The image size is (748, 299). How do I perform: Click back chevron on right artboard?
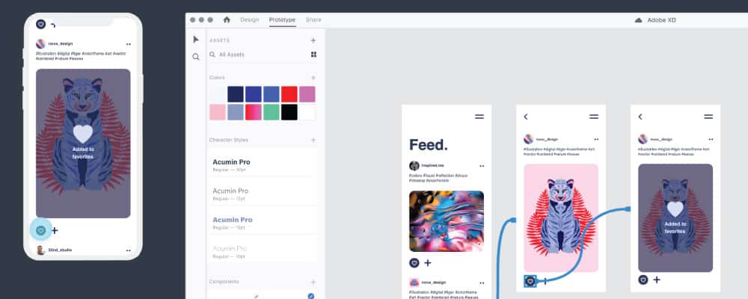[x=640, y=117]
